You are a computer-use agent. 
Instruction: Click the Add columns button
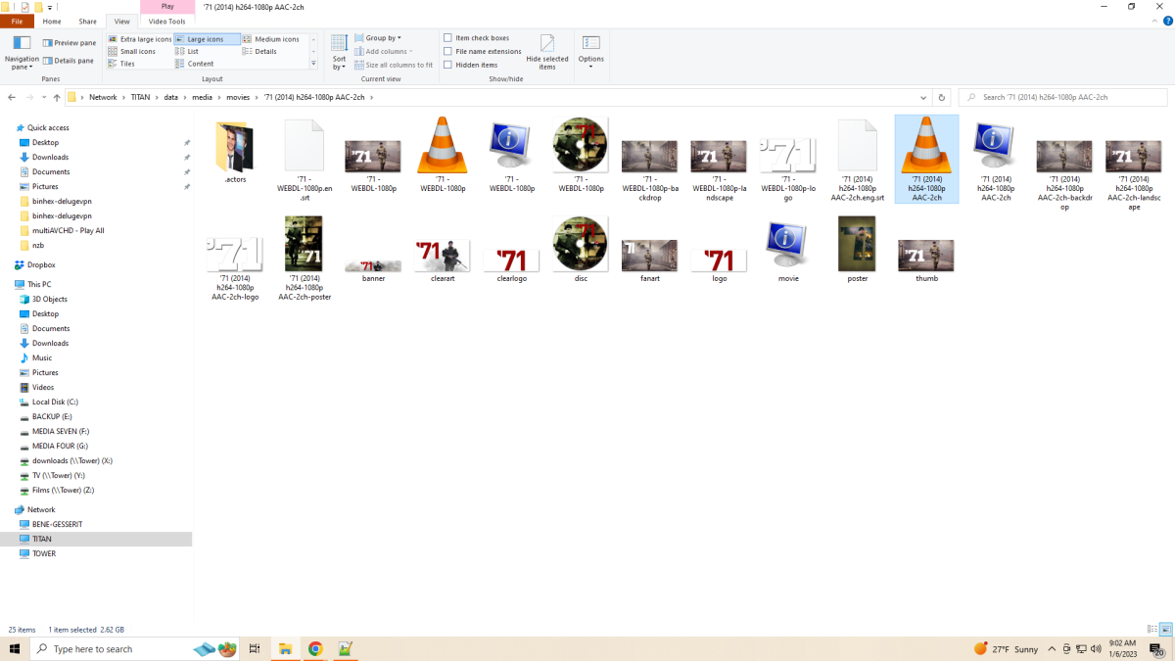(x=387, y=51)
